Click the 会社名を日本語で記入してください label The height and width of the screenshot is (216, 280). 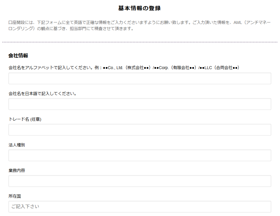tap(42, 94)
